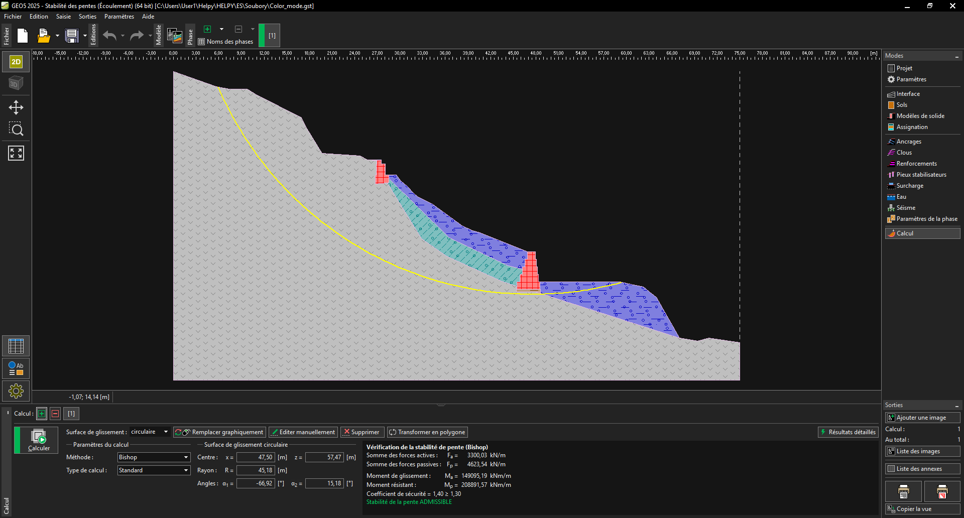Viewport: 964px width, 518px height.
Task: Save the file with the floppy disk icon
Action: tap(72, 36)
